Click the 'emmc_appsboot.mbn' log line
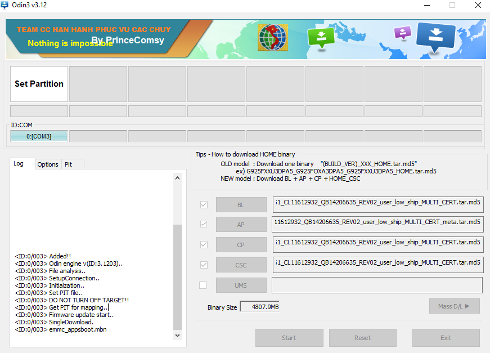 61,329
